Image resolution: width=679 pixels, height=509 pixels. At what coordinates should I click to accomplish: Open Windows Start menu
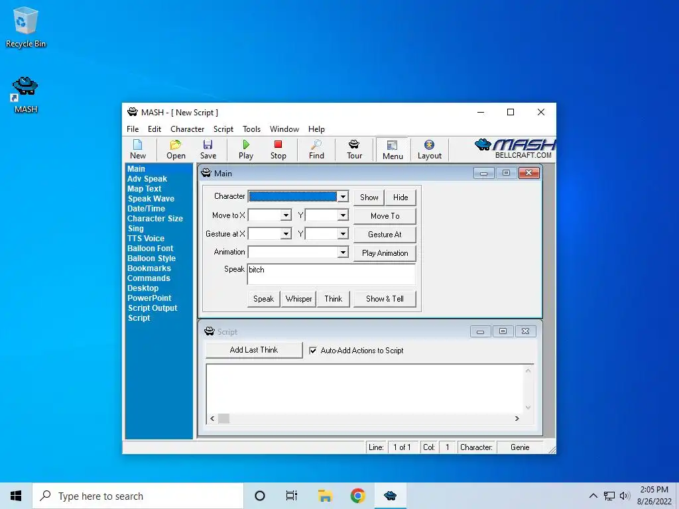[16, 496]
